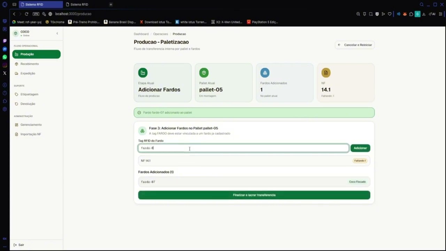This screenshot has width=446, height=251.
Task: Click the localhost:3000/producao address bar
Action: (73, 14)
